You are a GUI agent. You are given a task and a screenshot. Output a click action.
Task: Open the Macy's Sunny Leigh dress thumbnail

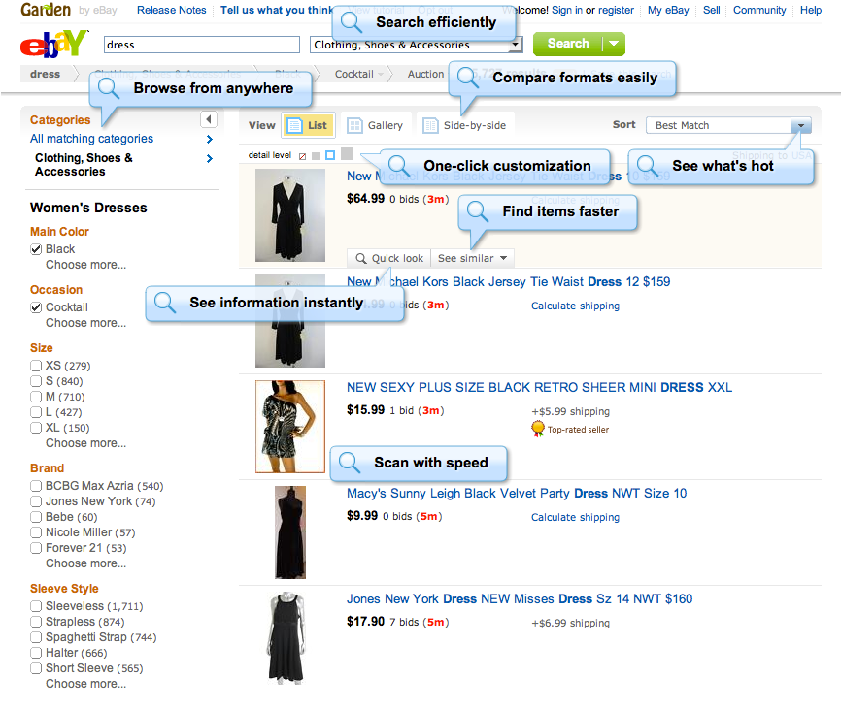[x=290, y=532]
